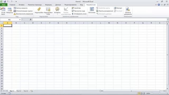
Task: Open control Свойства properties
Action: tap(76, 8)
